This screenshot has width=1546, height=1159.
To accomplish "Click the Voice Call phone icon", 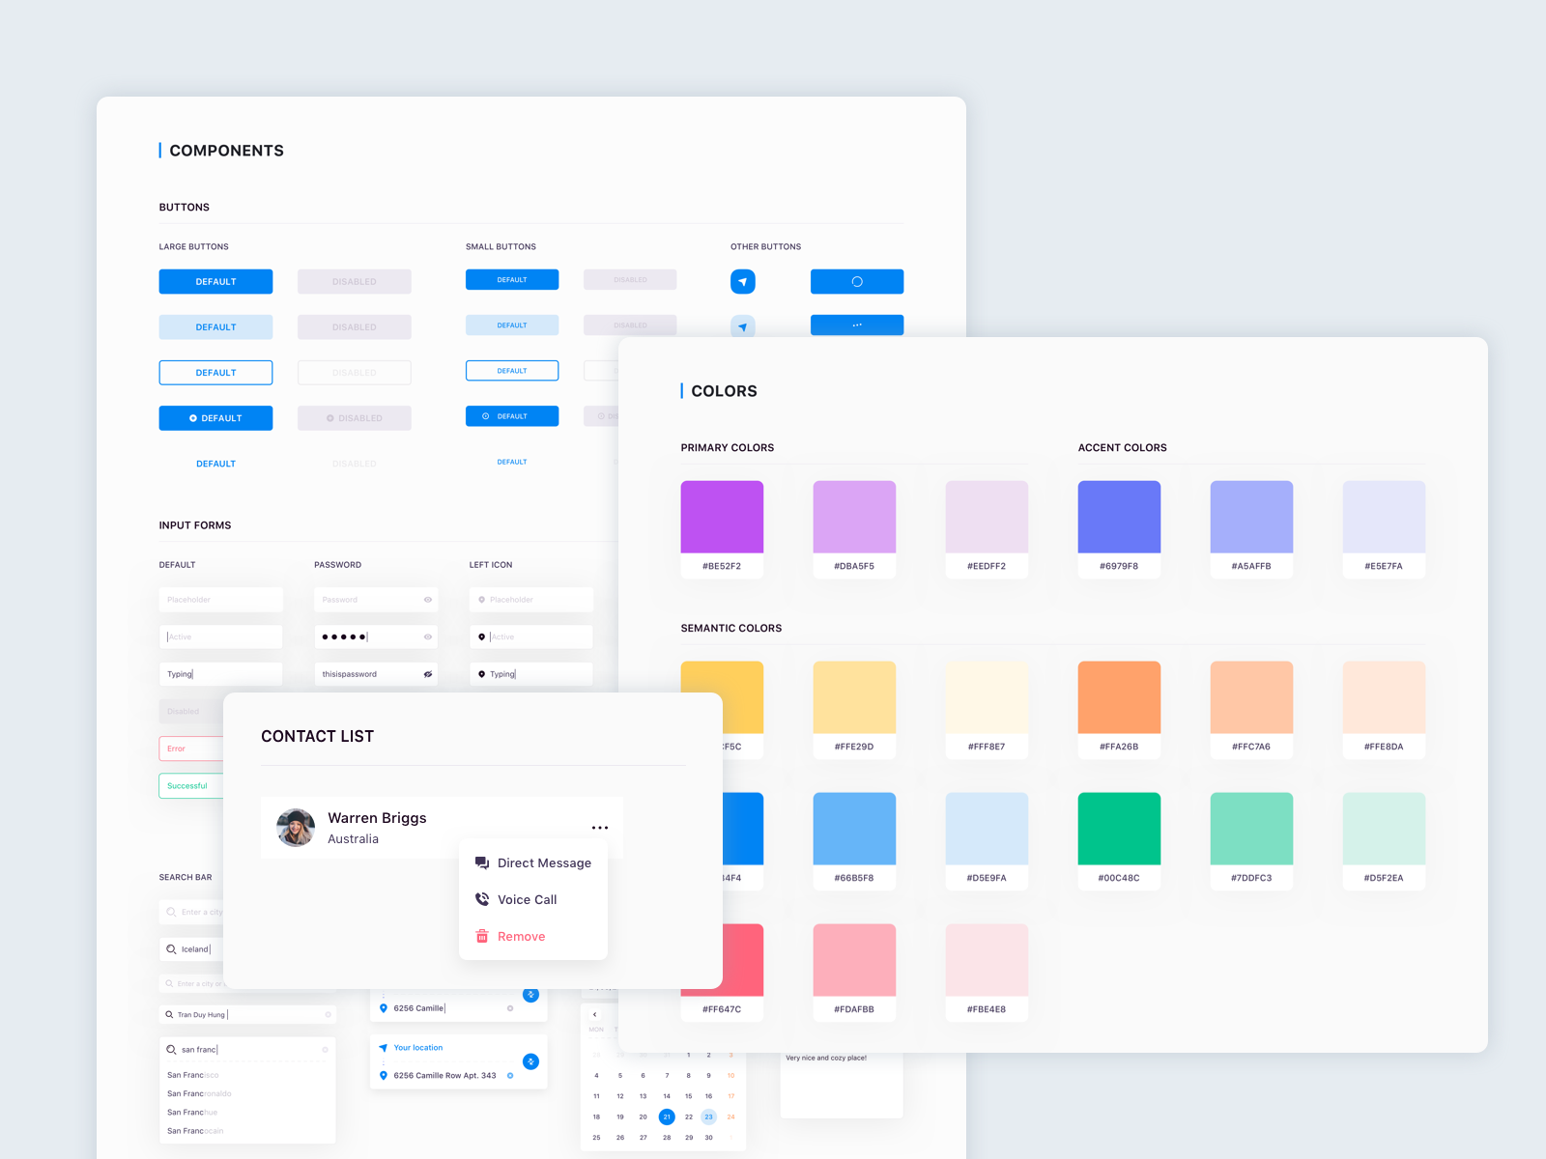I will point(481,899).
